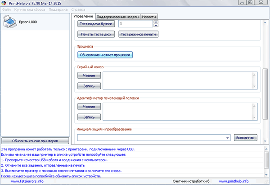Click the log panel scroll up arrow

point(266,149)
